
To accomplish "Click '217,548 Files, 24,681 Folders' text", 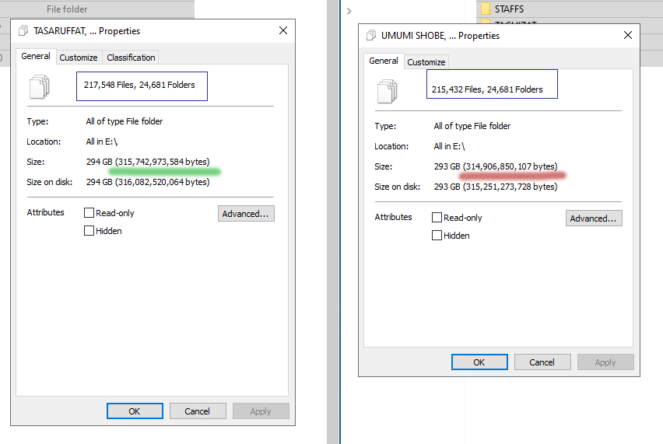I will point(139,85).
